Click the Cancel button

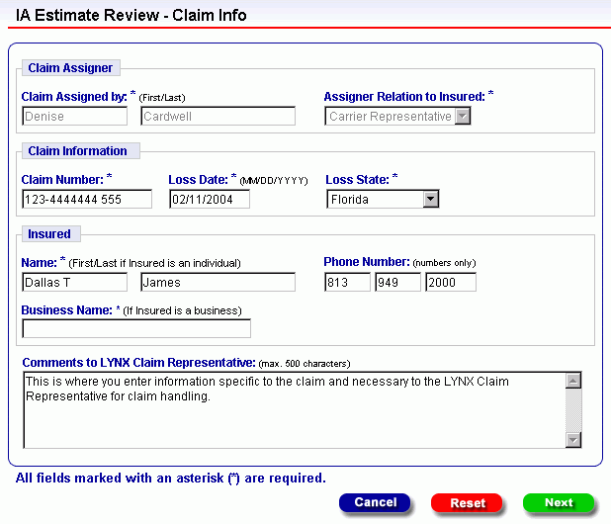coord(375,502)
